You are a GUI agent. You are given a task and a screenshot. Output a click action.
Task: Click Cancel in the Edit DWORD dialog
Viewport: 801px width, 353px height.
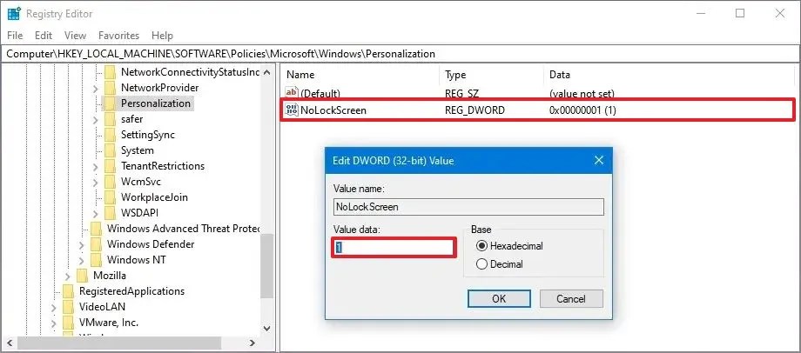(571, 299)
